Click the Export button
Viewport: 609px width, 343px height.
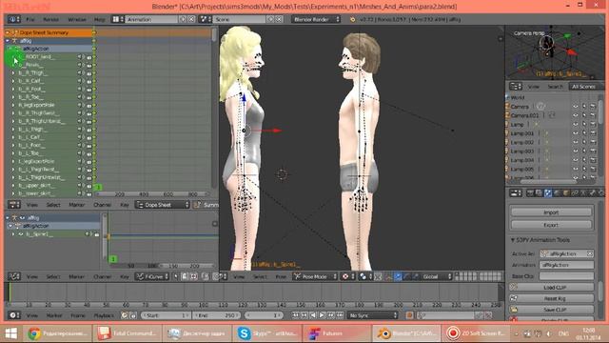pos(551,225)
